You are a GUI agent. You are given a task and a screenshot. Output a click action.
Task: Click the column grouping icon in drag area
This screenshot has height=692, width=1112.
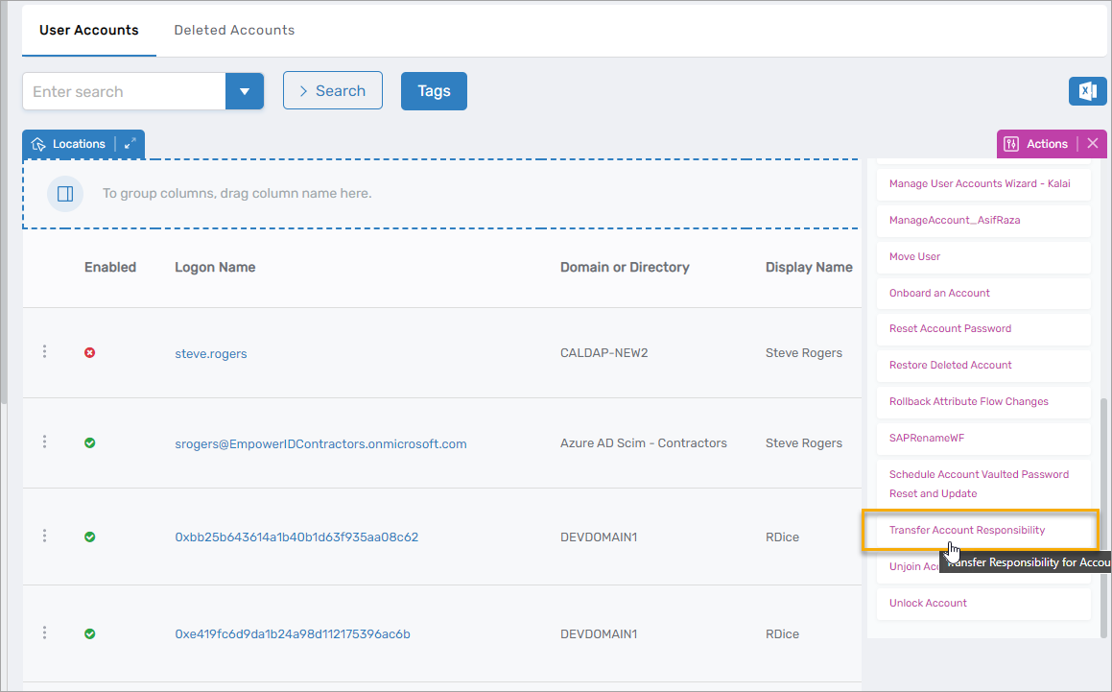[x=65, y=194]
